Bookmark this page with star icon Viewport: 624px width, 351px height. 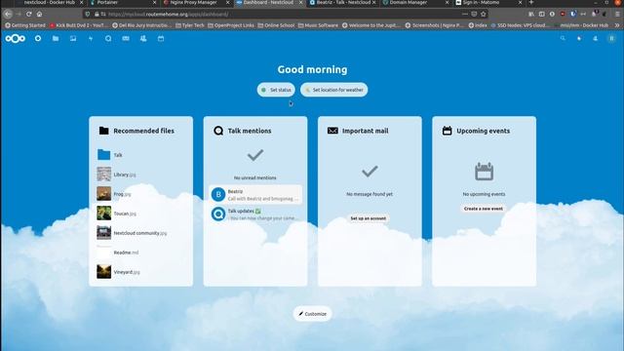click(x=484, y=14)
